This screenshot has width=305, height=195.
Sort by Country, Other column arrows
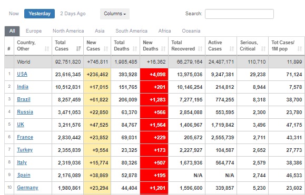47,48
